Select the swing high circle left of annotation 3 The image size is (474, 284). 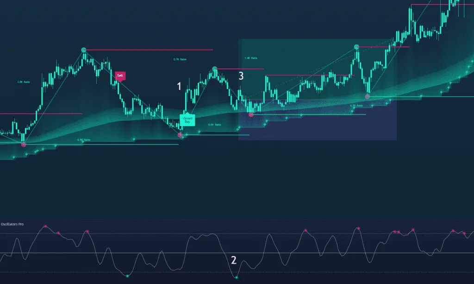tap(215, 69)
